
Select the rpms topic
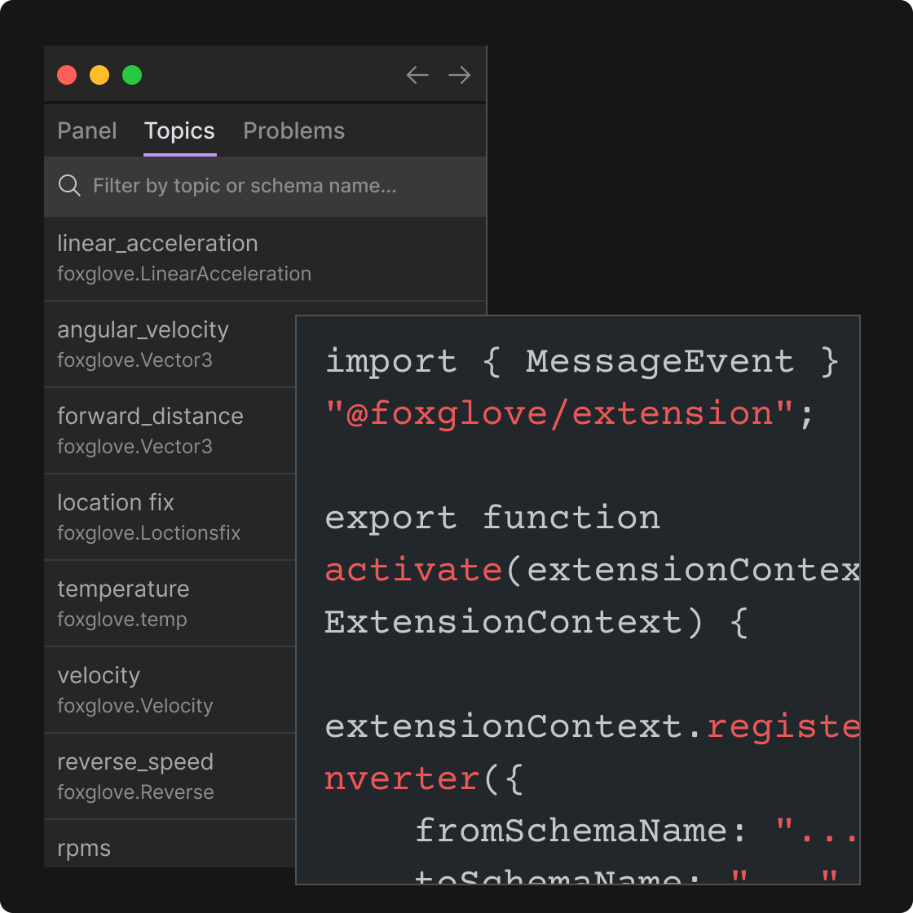tap(84, 848)
